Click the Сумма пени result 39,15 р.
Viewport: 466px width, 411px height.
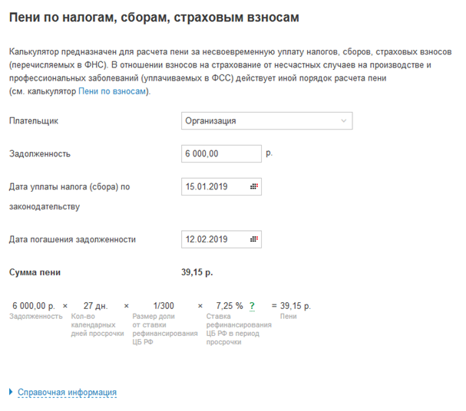(197, 272)
